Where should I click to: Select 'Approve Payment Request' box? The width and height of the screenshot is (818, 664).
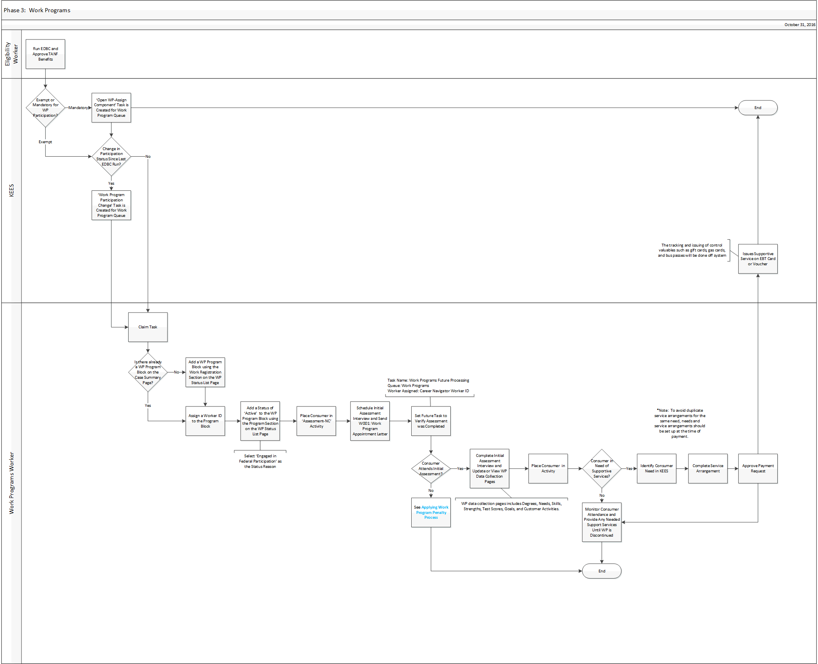[x=758, y=469]
